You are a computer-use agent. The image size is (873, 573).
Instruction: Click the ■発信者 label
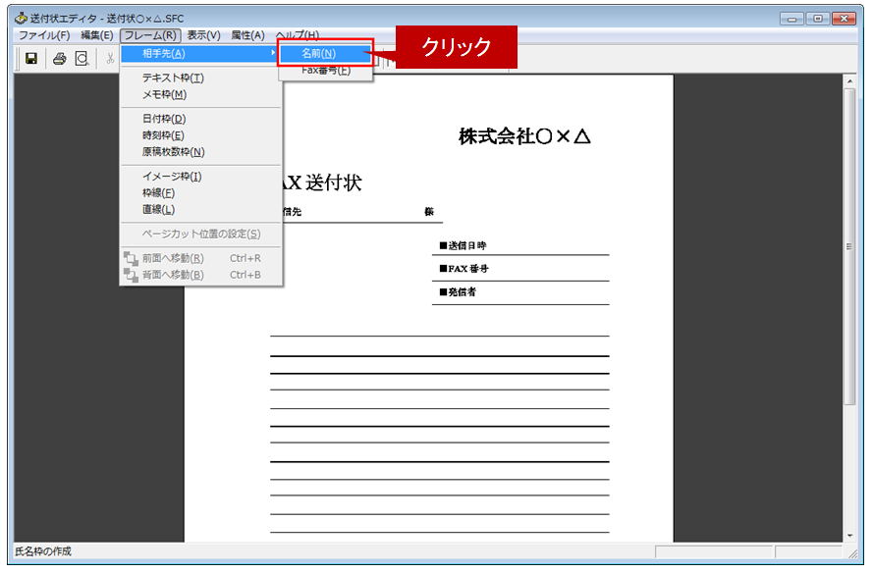458,292
